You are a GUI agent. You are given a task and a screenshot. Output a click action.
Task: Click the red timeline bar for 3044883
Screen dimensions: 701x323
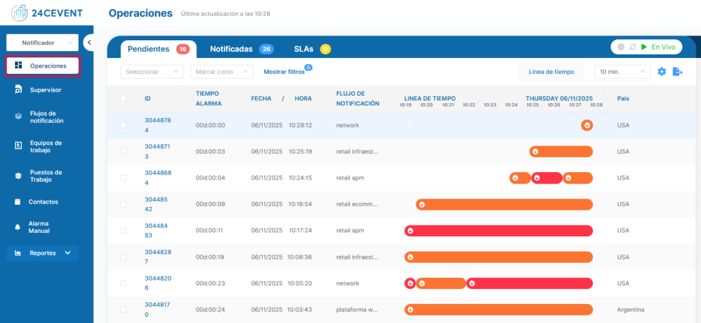click(498, 231)
